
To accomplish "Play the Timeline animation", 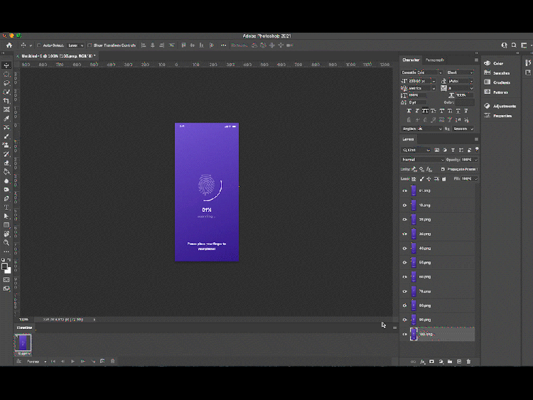I will click(x=72, y=361).
